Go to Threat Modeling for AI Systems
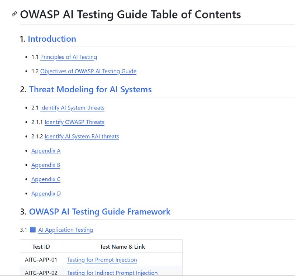The height and width of the screenshot is (276, 295). click(x=90, y=89)
